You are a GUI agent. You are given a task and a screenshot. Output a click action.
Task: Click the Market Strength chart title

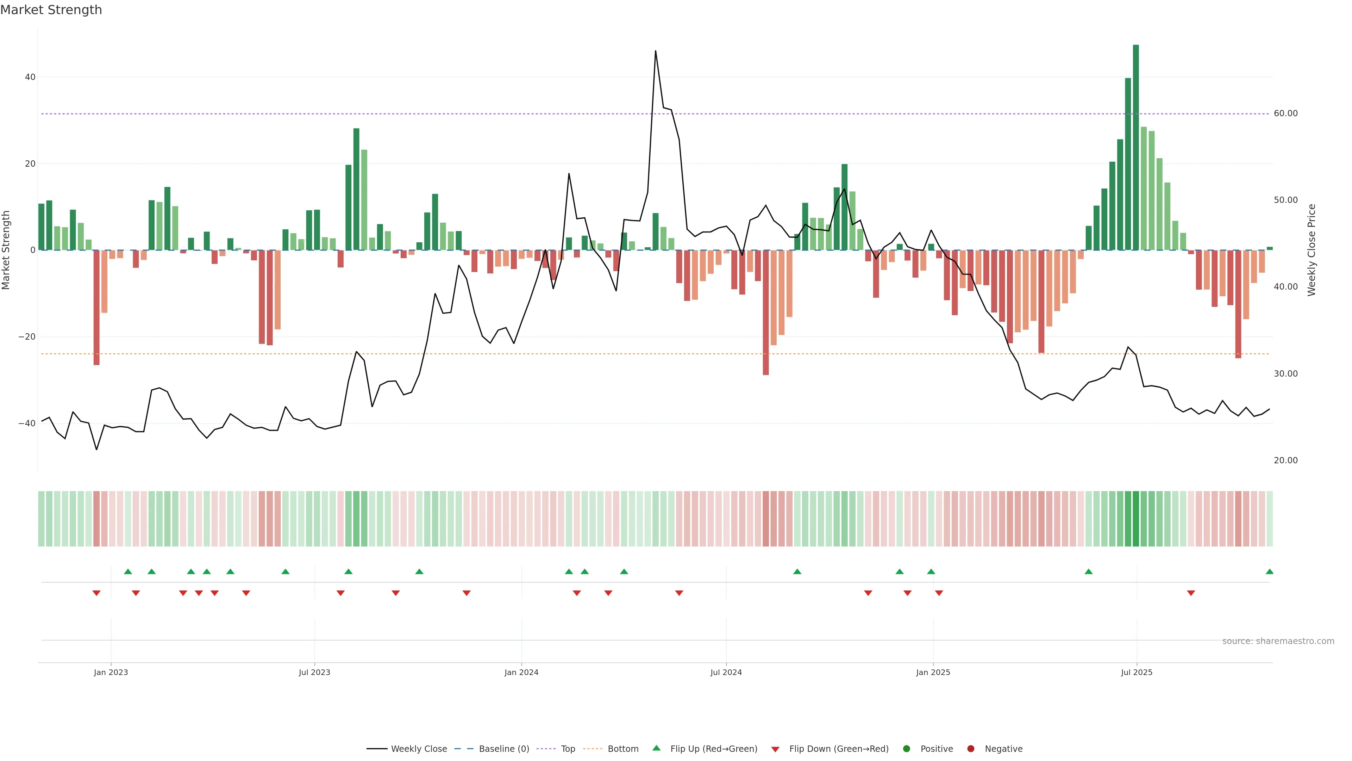pyautogui.click(x=51, y=10)
